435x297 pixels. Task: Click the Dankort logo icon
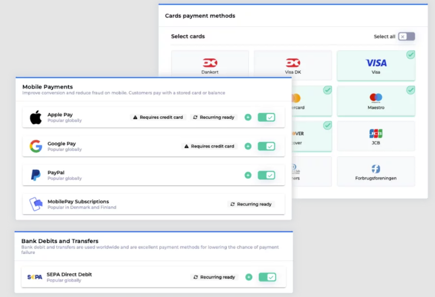210,63
